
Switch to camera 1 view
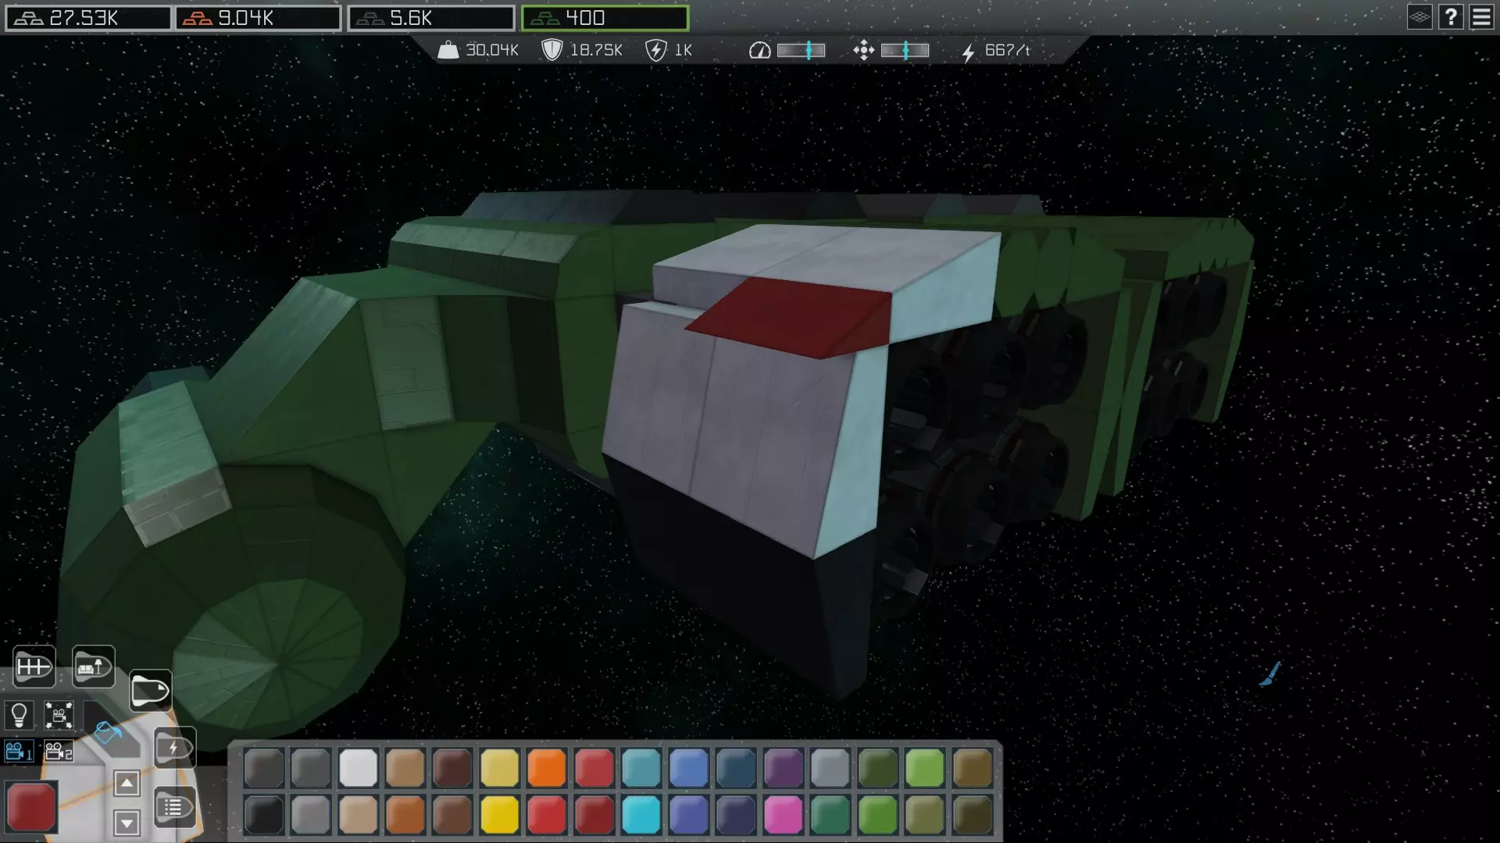click(19, 752)
